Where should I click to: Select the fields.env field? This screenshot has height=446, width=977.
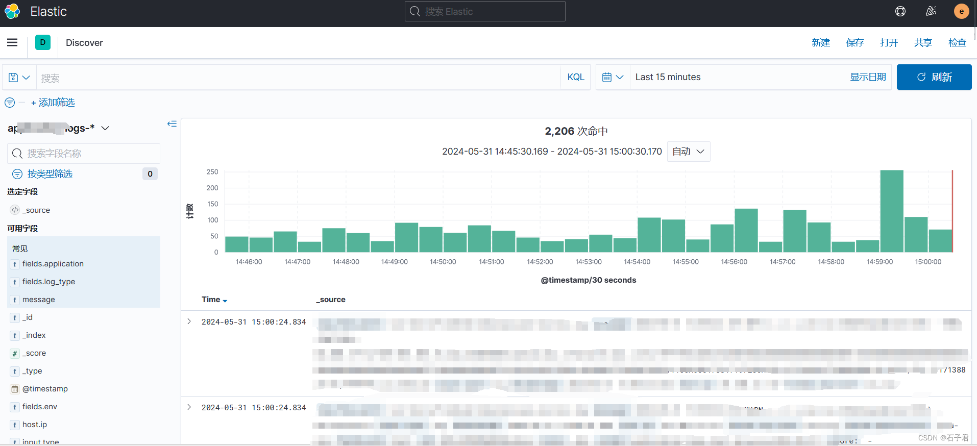40,407
